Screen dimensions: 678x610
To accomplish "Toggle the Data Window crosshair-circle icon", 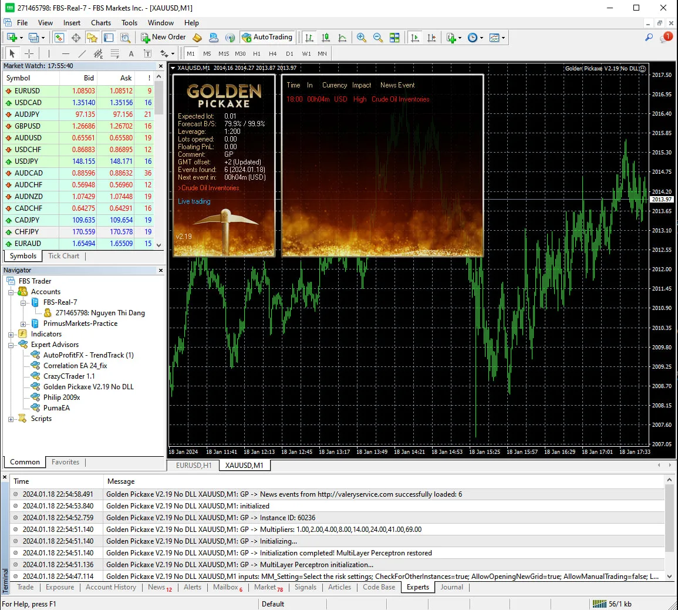I will [76, 38].
